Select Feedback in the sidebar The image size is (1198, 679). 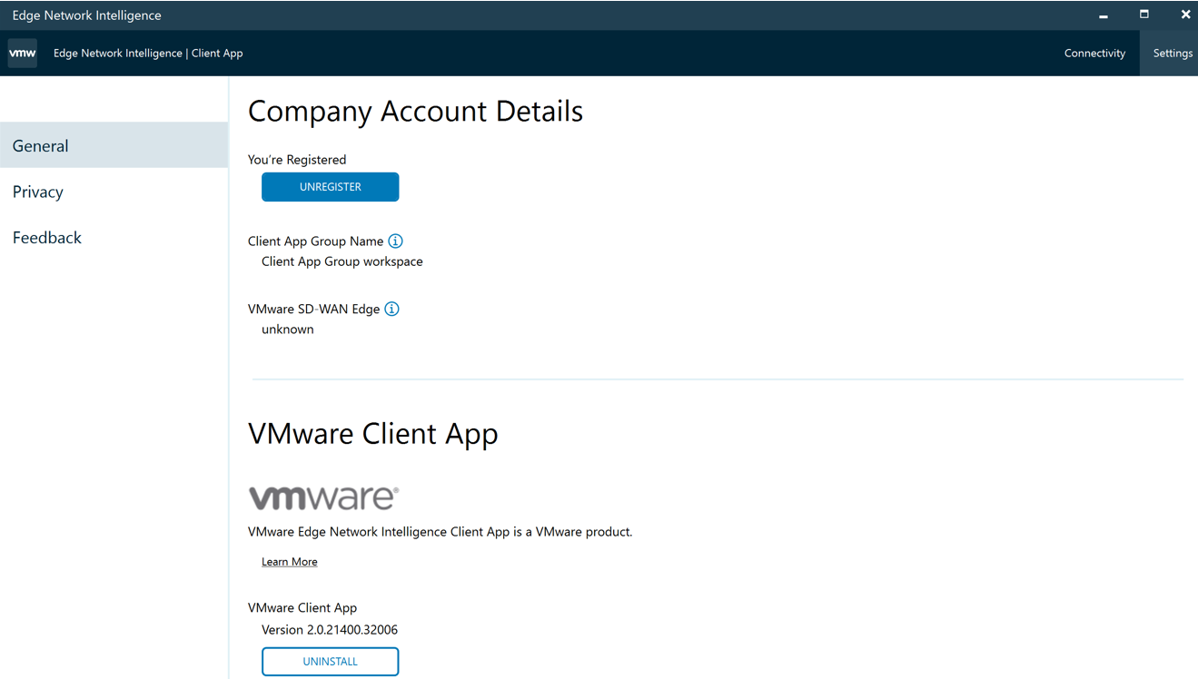(114, 237)
